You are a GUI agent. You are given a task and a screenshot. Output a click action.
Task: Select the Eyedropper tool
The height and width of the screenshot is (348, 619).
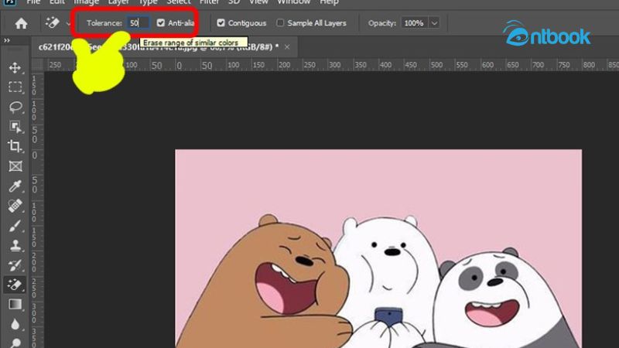click(x=15, y=186)
